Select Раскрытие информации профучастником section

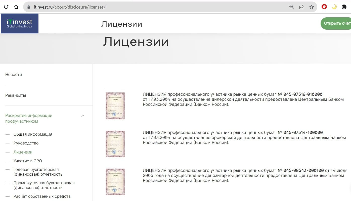coord(29,118)
